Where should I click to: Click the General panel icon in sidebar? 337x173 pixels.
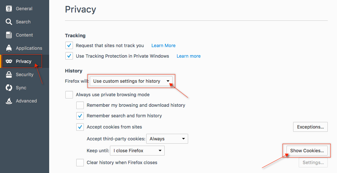[x=9, y=9]
